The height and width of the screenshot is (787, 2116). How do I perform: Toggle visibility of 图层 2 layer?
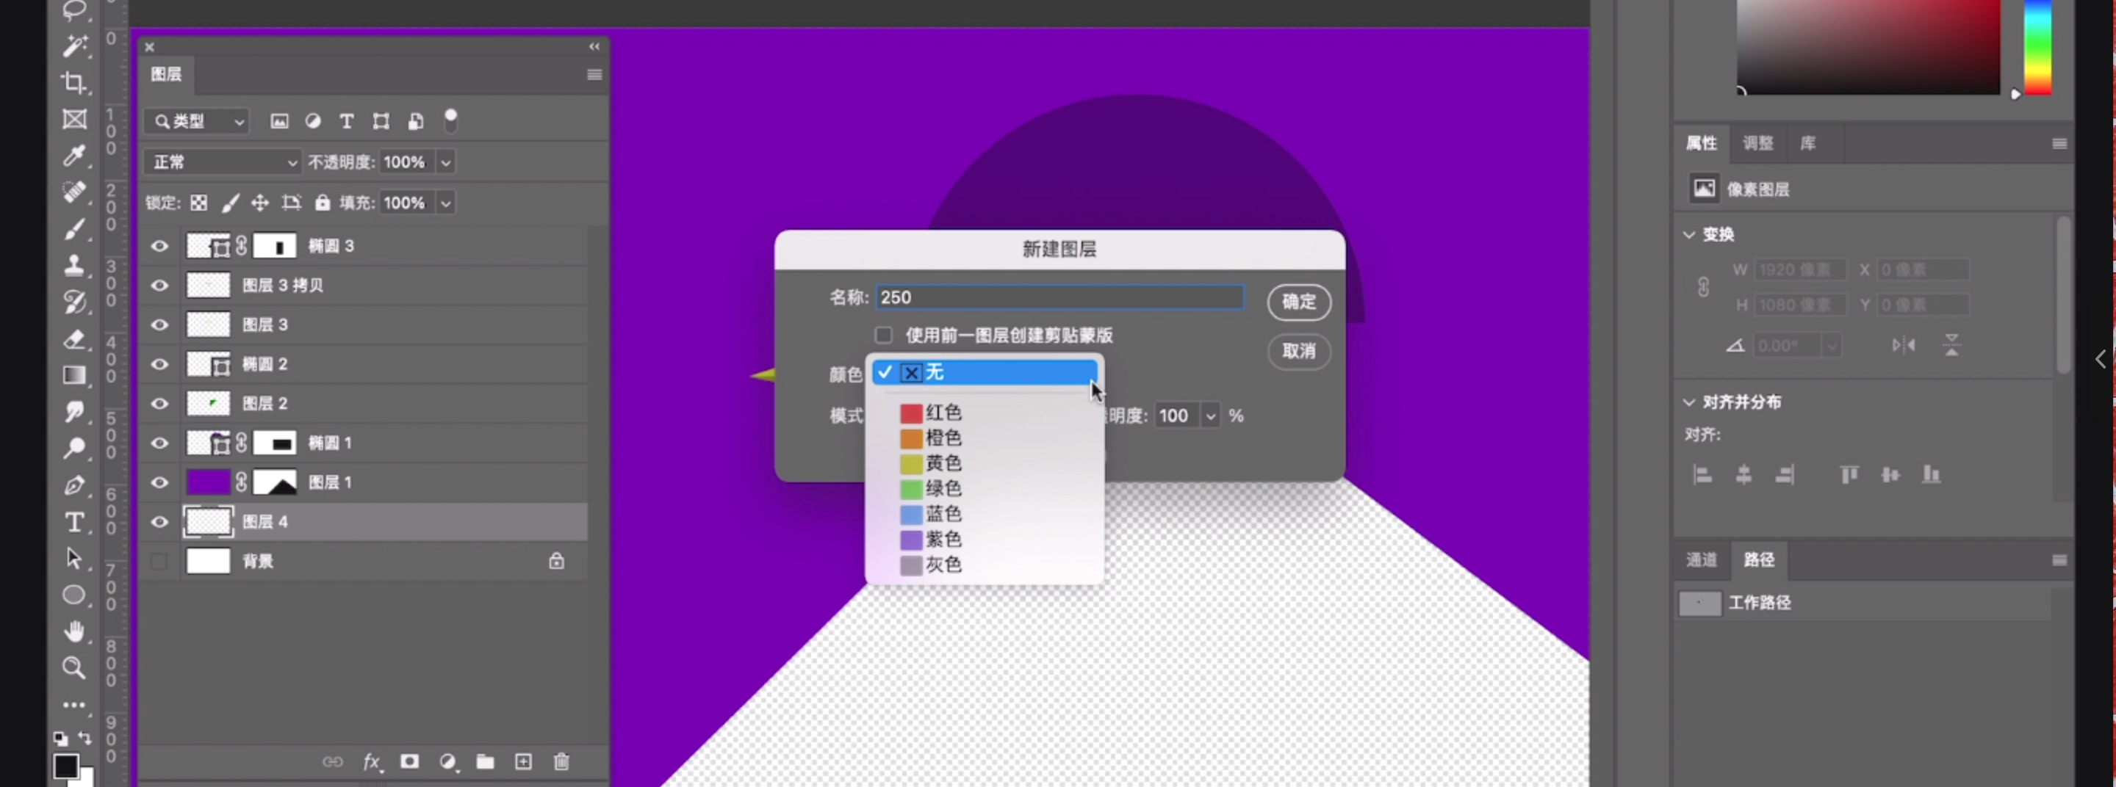tap(159, 404)
